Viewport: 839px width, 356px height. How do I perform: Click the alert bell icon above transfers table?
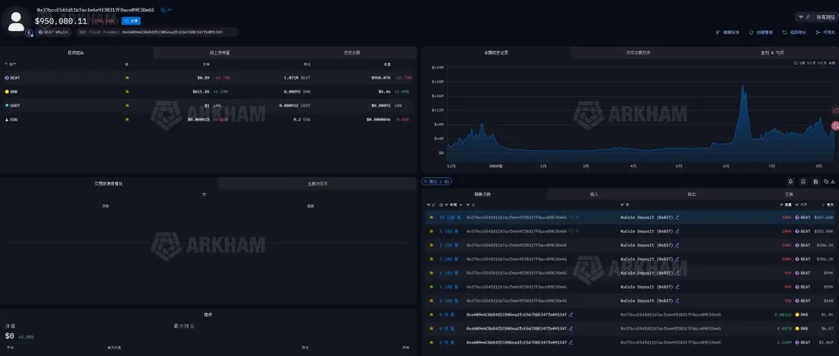791,181
